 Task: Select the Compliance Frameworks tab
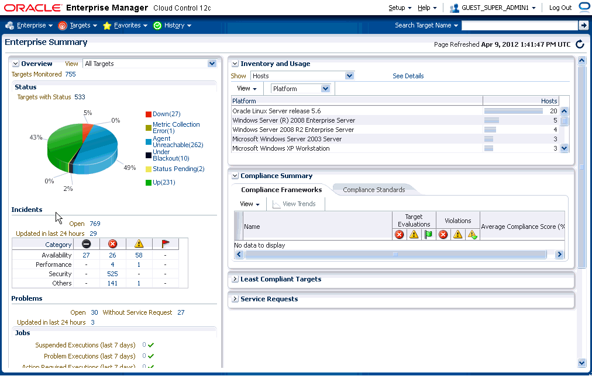coord(281,190)
